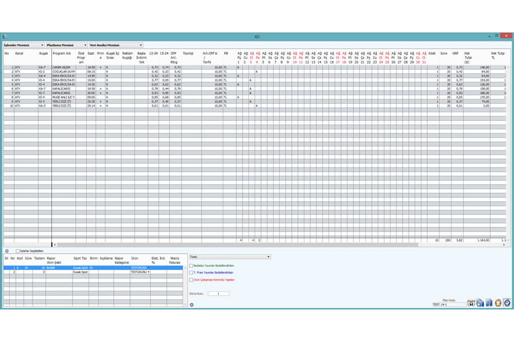The height and width of the screenshot is (342, 514).
Task: Click the Döviz Kuru input field
Action: [x=218, y=294]
